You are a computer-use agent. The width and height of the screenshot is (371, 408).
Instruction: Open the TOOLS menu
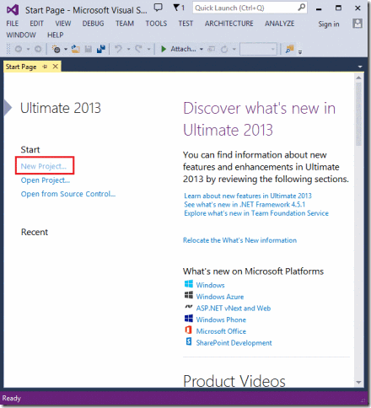click(156, 24)
